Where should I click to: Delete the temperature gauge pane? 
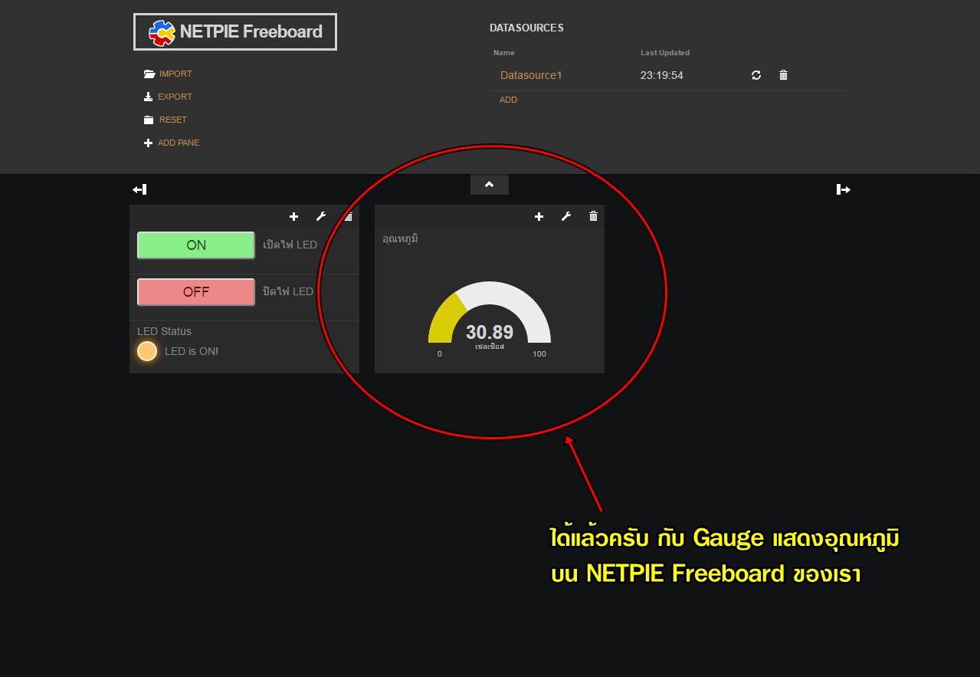click(x=593, y=217)
